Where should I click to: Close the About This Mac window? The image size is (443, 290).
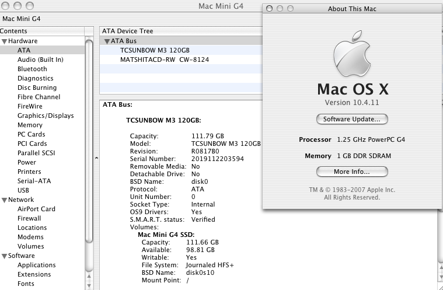coord(269,9)
